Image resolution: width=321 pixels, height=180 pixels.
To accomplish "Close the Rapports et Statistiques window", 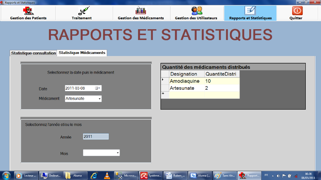I will [x=315, y=2].
